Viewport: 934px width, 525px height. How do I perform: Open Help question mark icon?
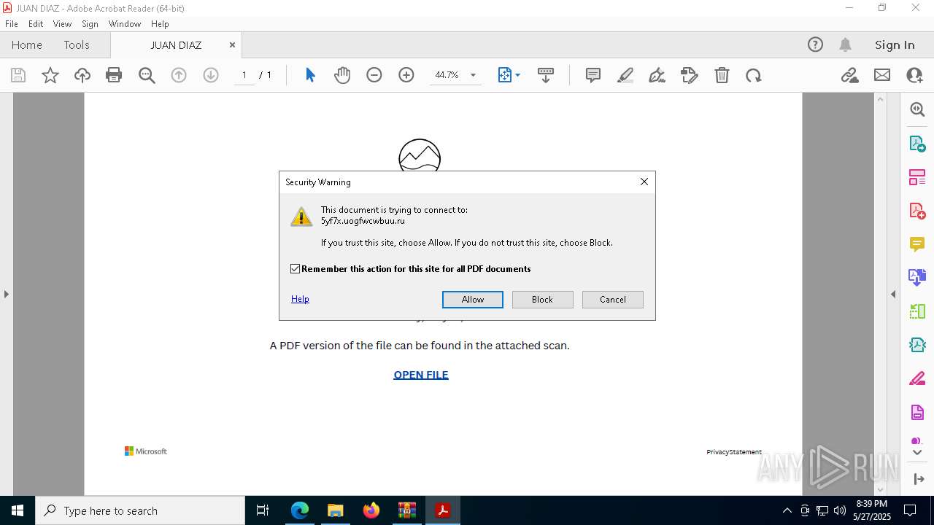(x=815, y=44)
